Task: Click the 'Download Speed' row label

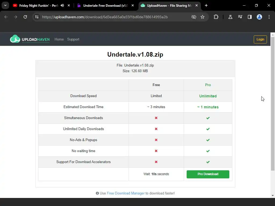Action: pyautogui.click(x=84, y=96)
